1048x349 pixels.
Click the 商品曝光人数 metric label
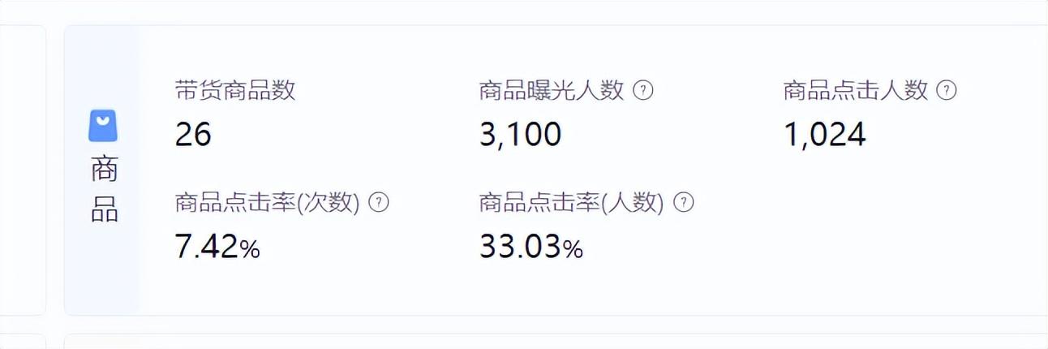click(x=552, y=90)
